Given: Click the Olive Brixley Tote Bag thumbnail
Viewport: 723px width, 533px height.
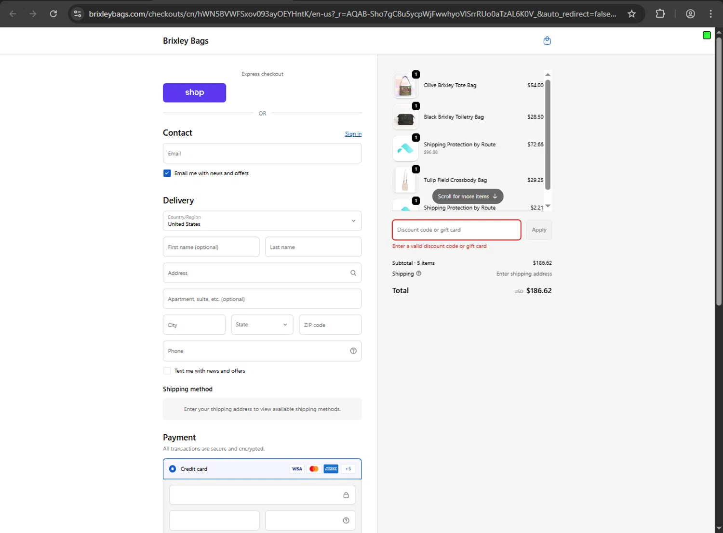Looking at the screenshot, I should [x=405, y=85].
